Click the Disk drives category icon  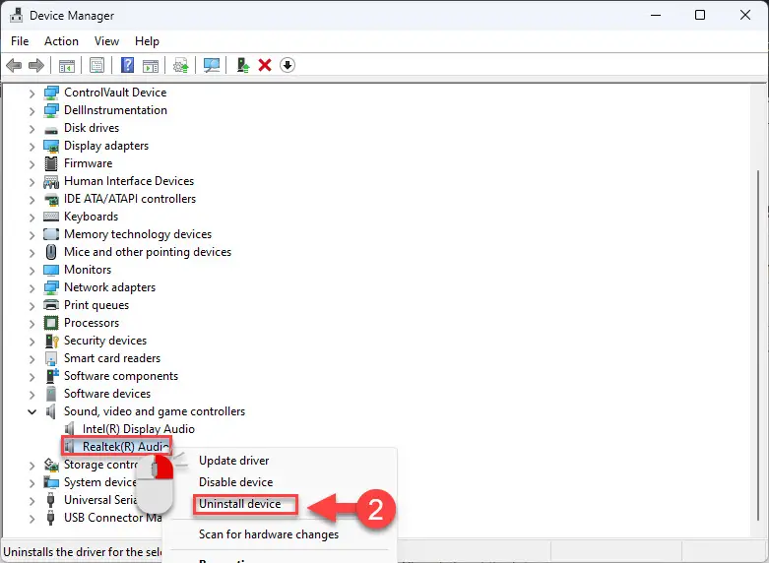click(x=51, y=129)
